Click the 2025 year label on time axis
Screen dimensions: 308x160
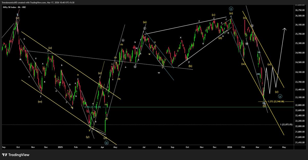point(60,147)
